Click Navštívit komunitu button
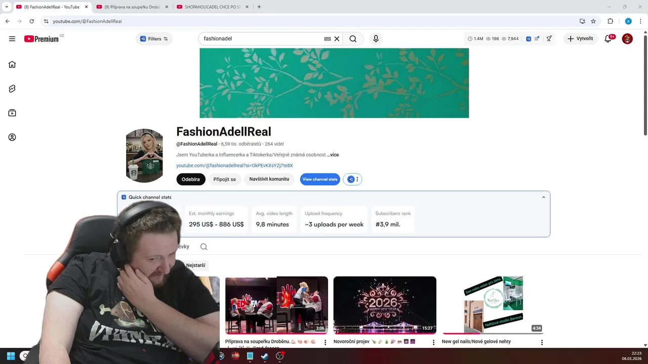The image size is (648, 364). pyautogui.click(x=269, y=179)
